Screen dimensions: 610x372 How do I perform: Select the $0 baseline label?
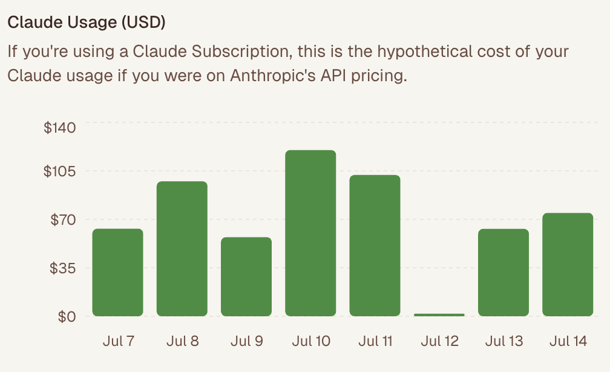[65, 316]
